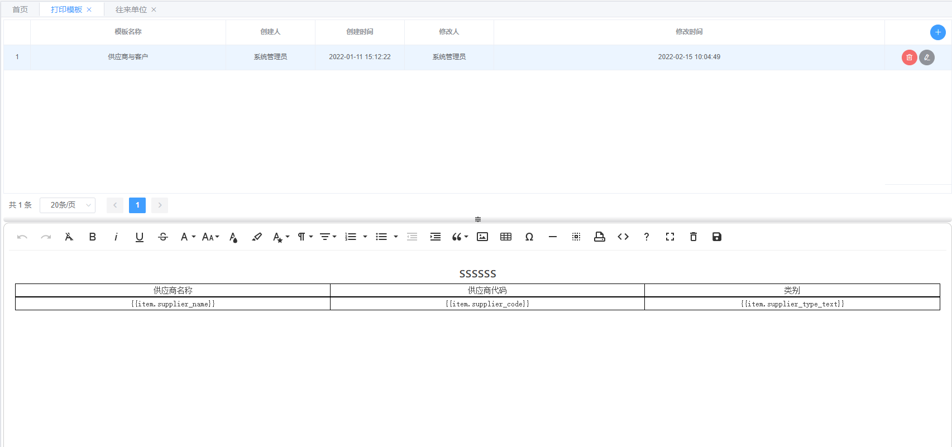Click the select all icon
Image resolution: width=952 pixels, height=447 pixels.
point(576,237)
